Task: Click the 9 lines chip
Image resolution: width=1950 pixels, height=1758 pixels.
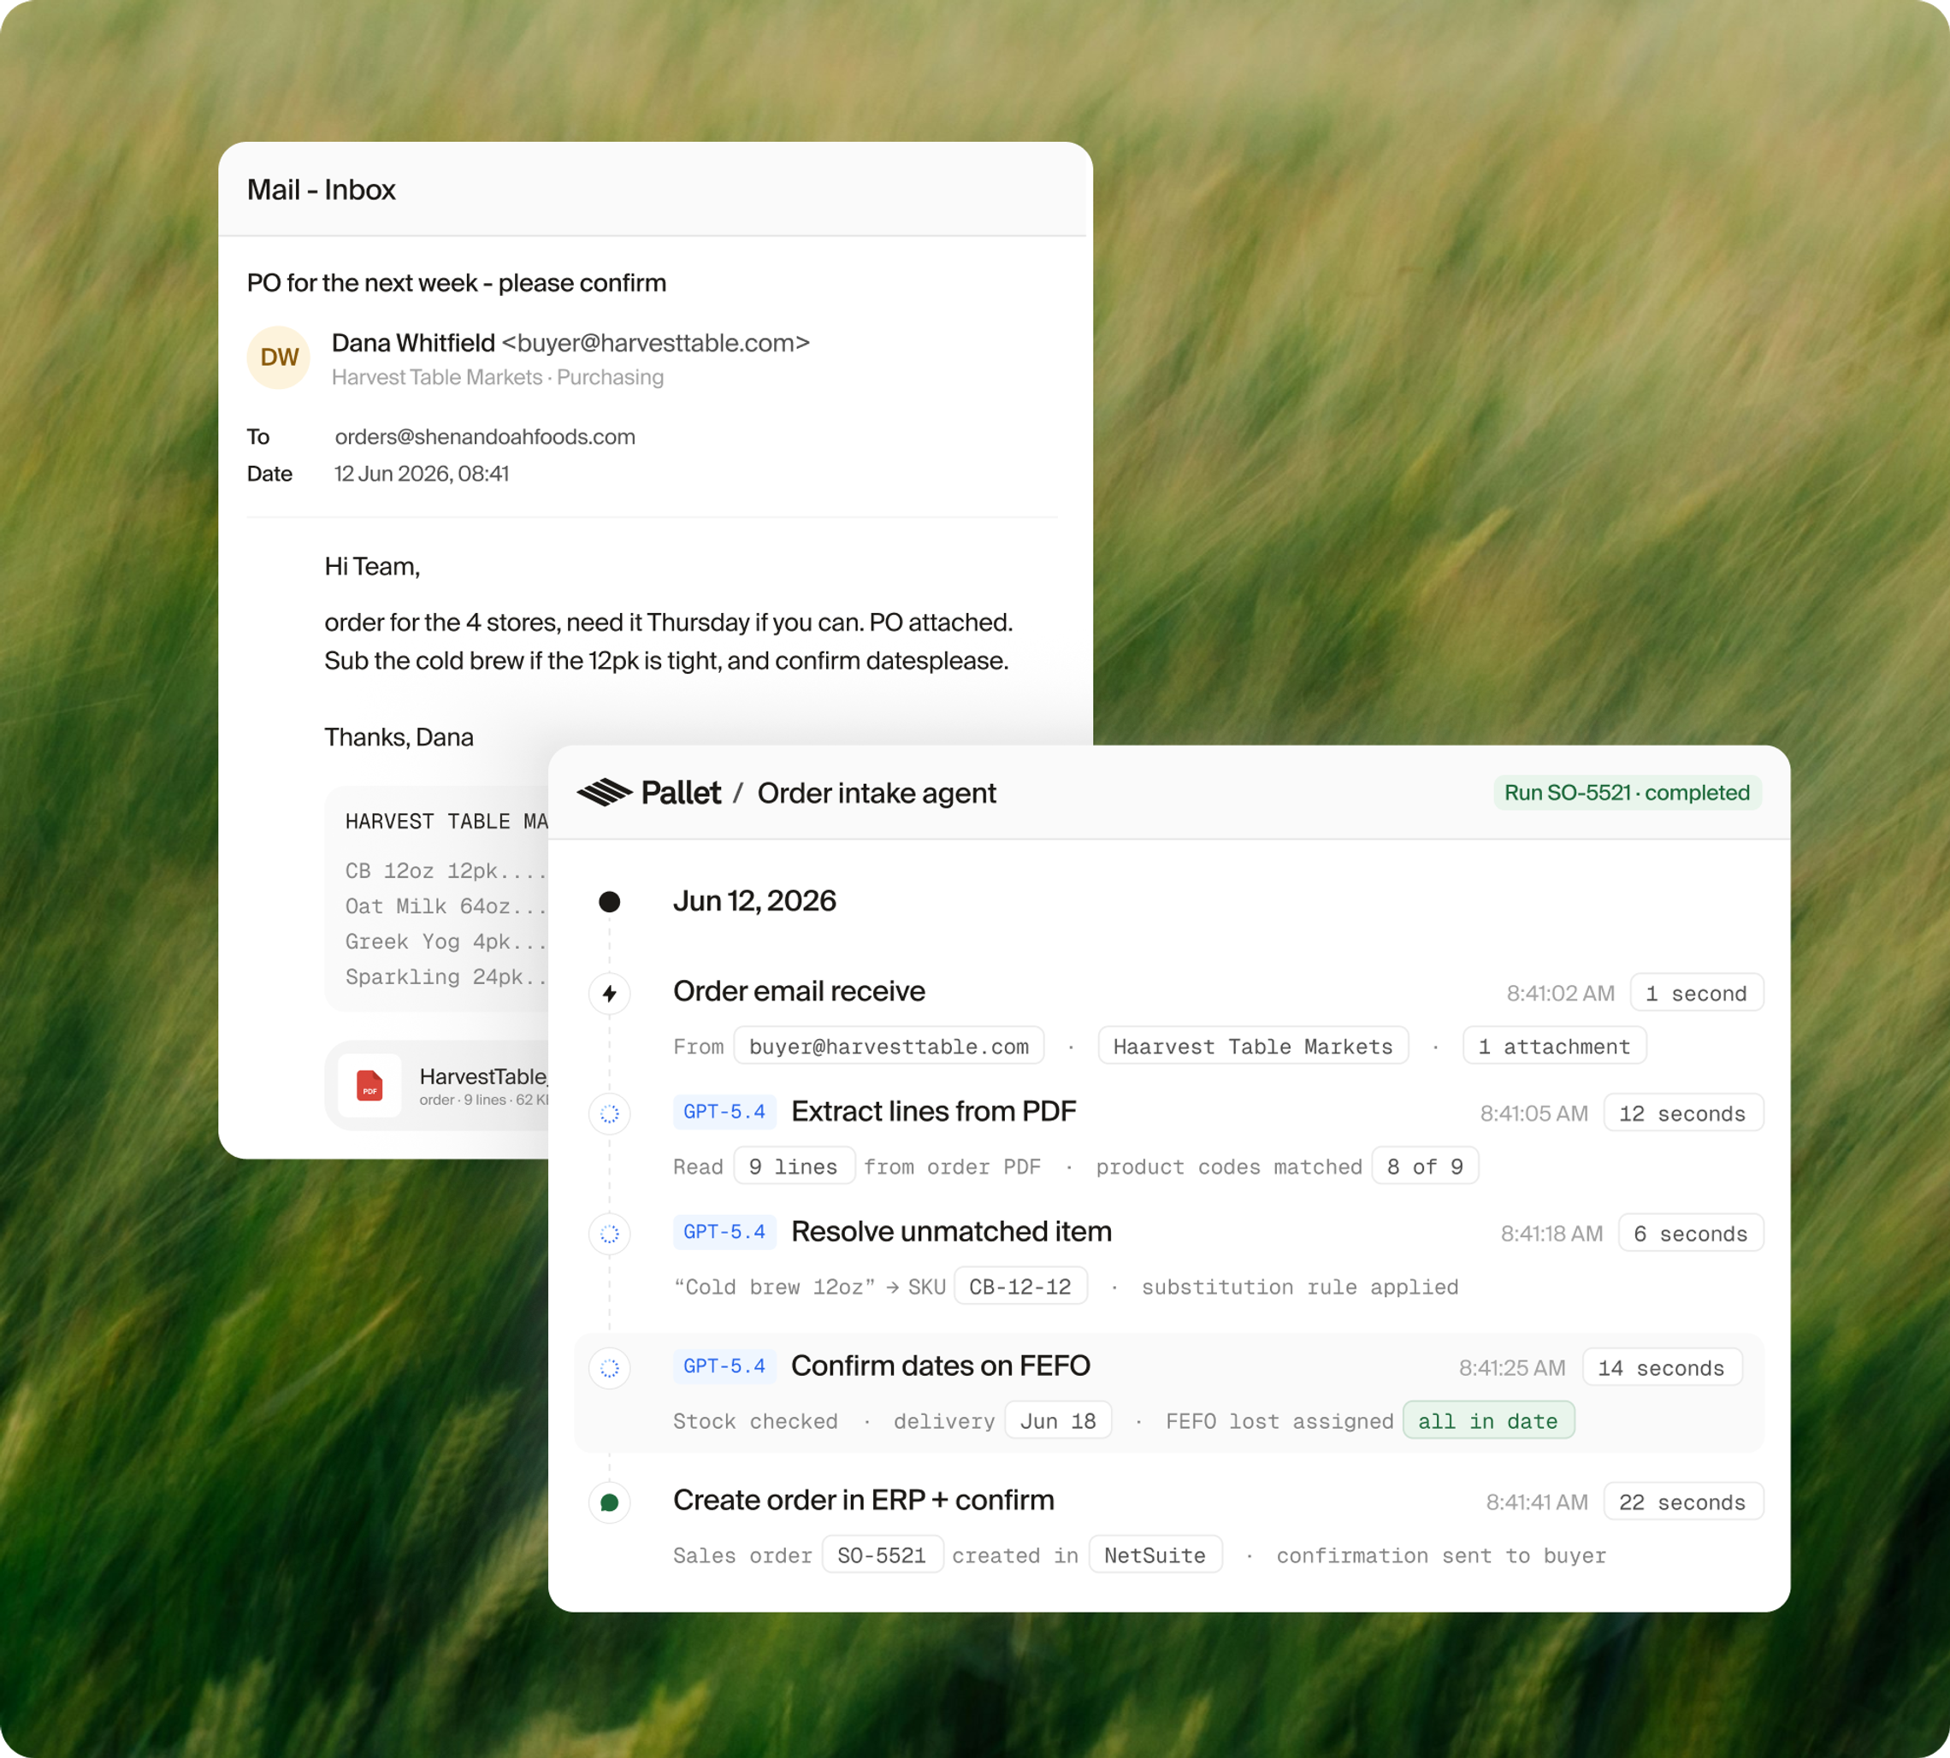Action: tap(795, 1166)
